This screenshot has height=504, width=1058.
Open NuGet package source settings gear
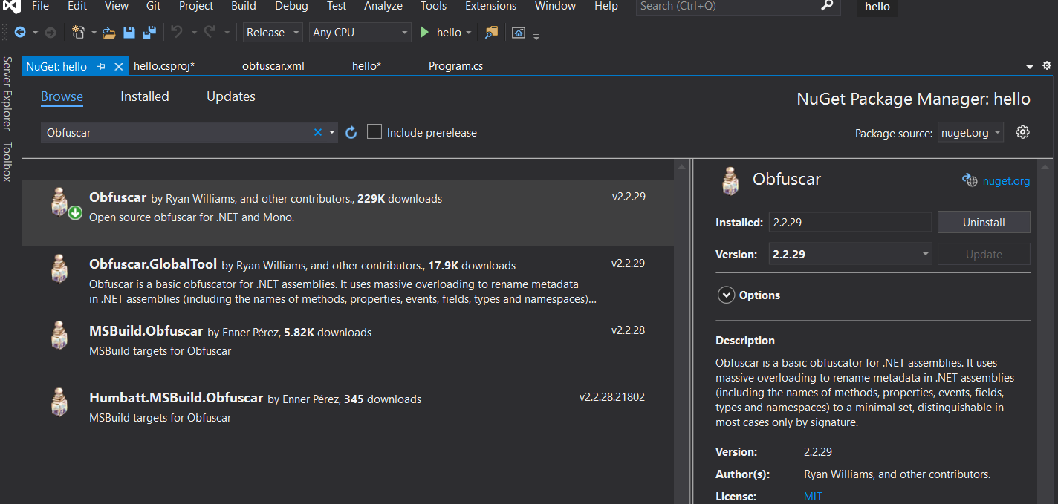[x=1023, y=132]
